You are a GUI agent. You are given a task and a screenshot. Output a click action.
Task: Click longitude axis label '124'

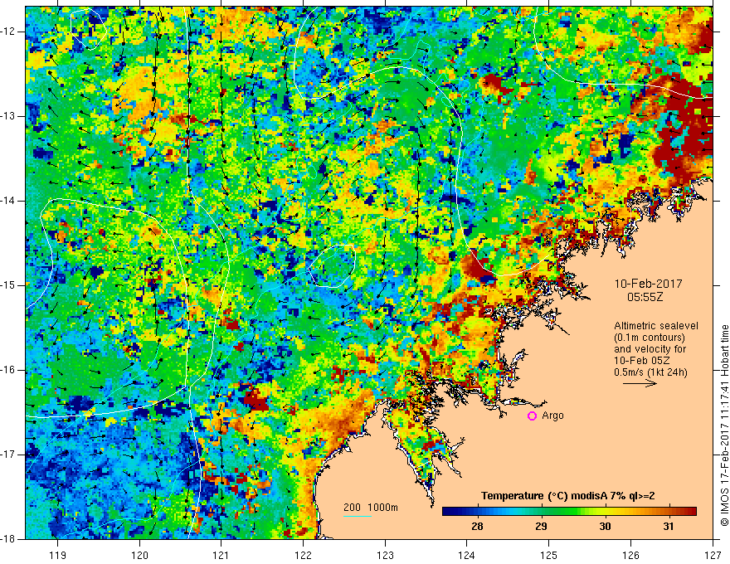[x=466, y=555]
